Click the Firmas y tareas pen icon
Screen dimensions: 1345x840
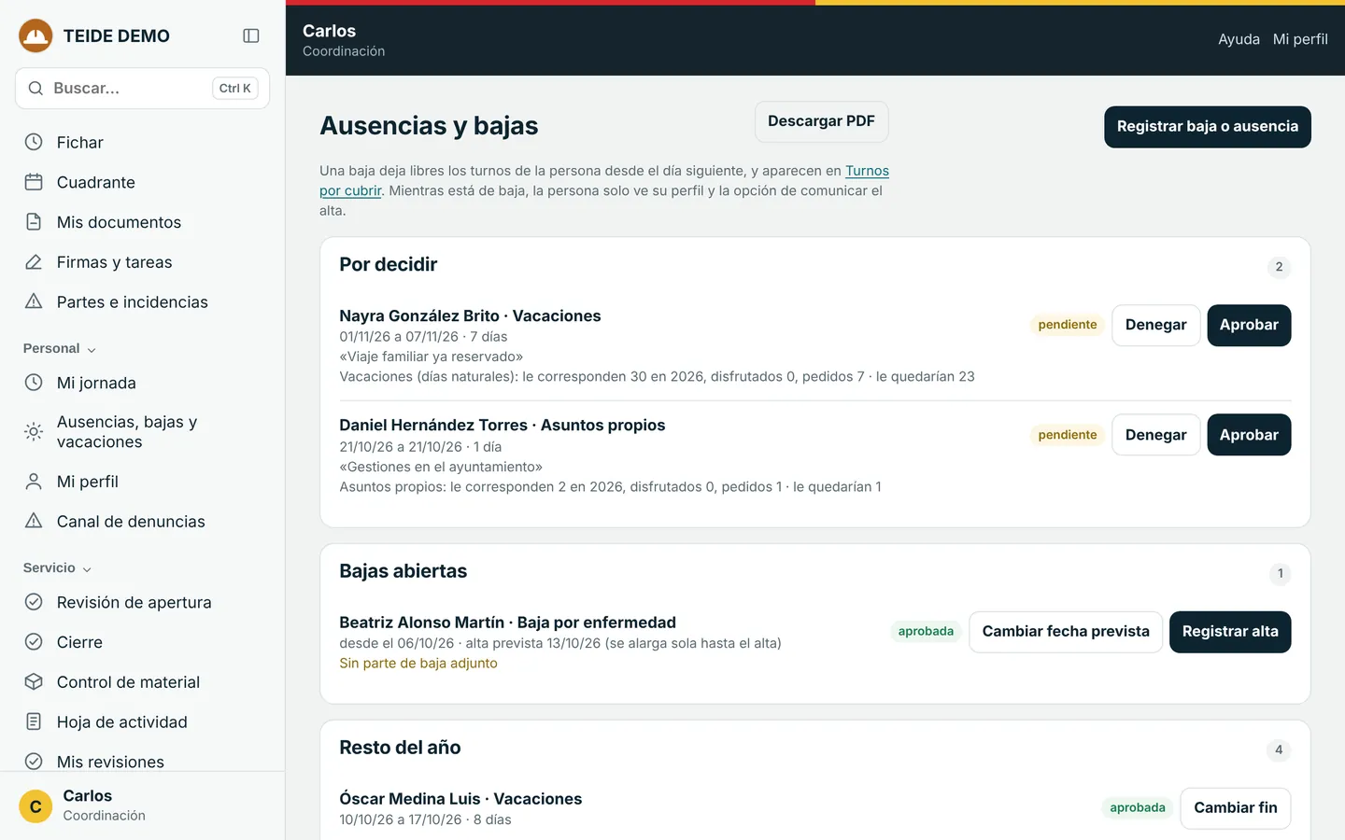[34, 262]
